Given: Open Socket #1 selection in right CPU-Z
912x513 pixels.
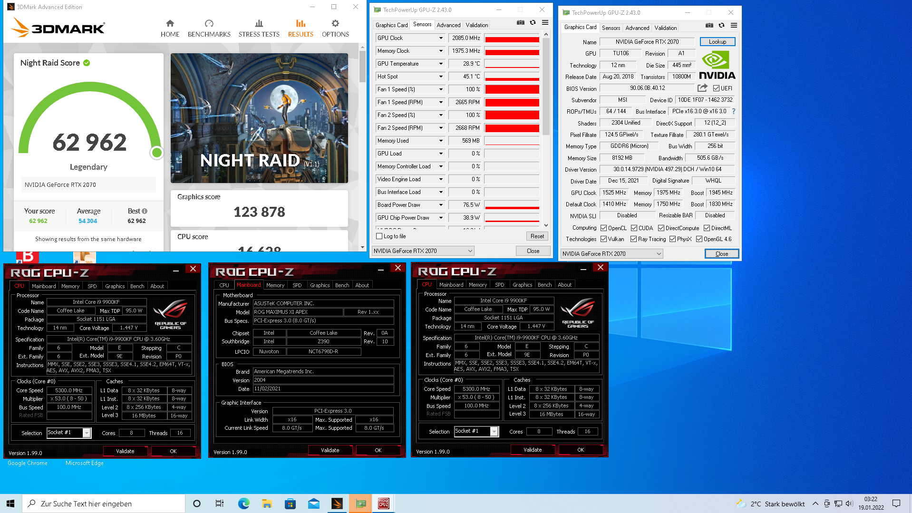Looking at the screenshot, I should (476, 431).
